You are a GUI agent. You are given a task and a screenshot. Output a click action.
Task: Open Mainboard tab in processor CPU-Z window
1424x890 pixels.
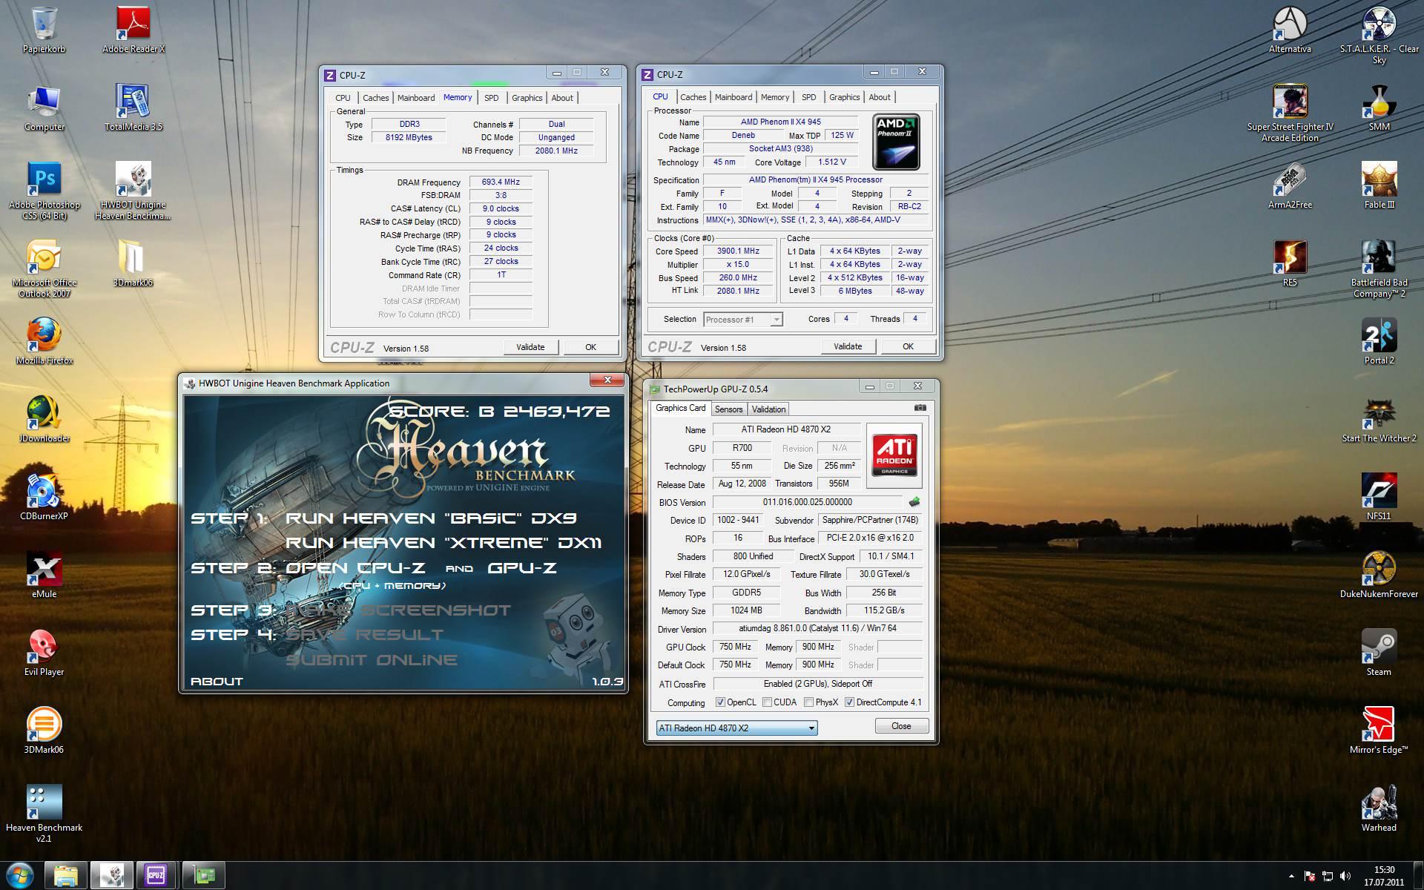733,97
